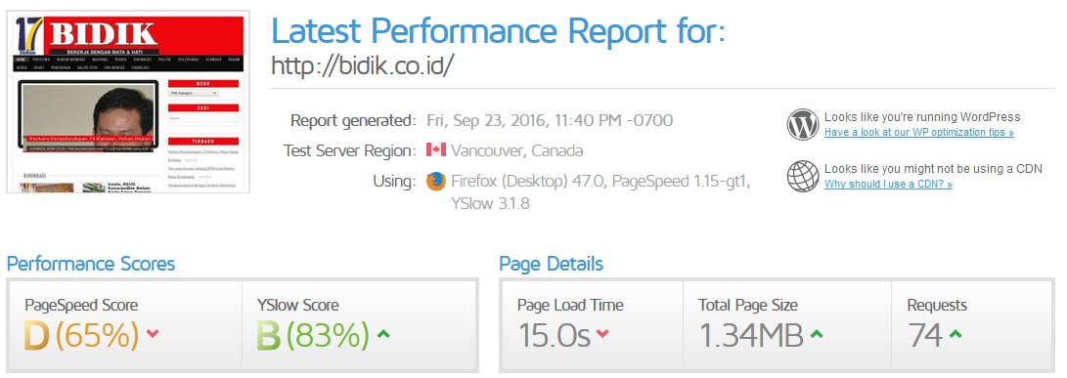1067x378 pixels.
Task: Open the category dropdown in site thumbnail
Action: 194,93
